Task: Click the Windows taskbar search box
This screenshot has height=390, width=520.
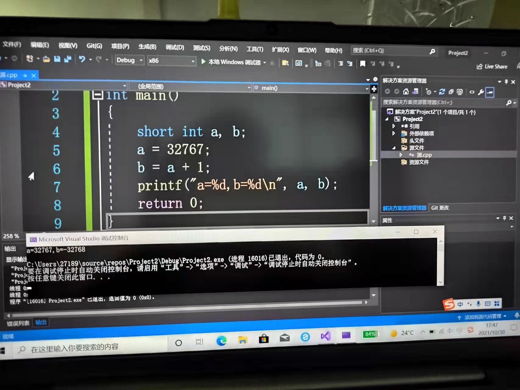Action: coord(90,348)
